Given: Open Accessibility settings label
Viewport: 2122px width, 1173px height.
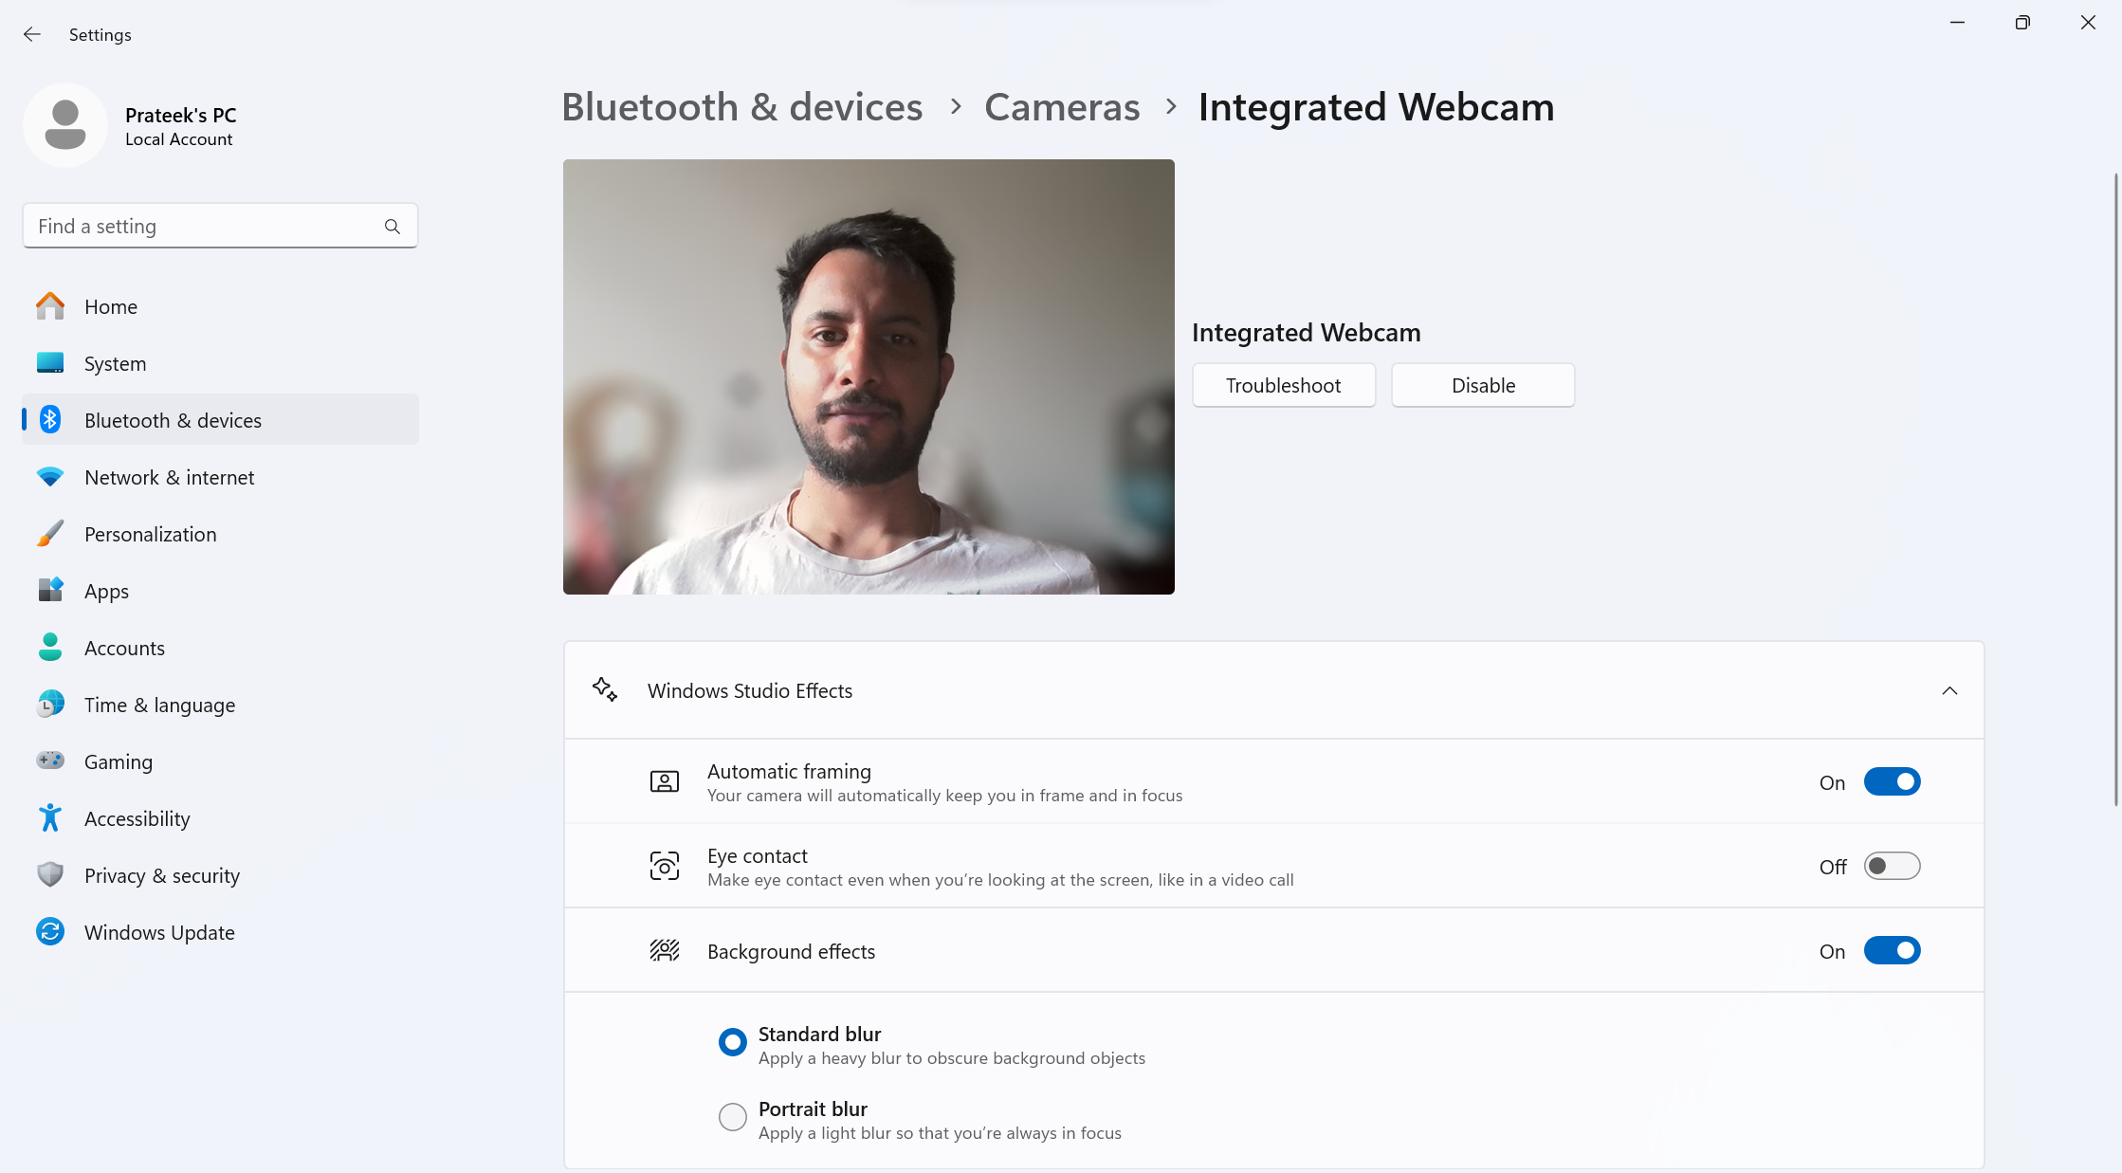Looking at the screenshot, I should (137, 819).
